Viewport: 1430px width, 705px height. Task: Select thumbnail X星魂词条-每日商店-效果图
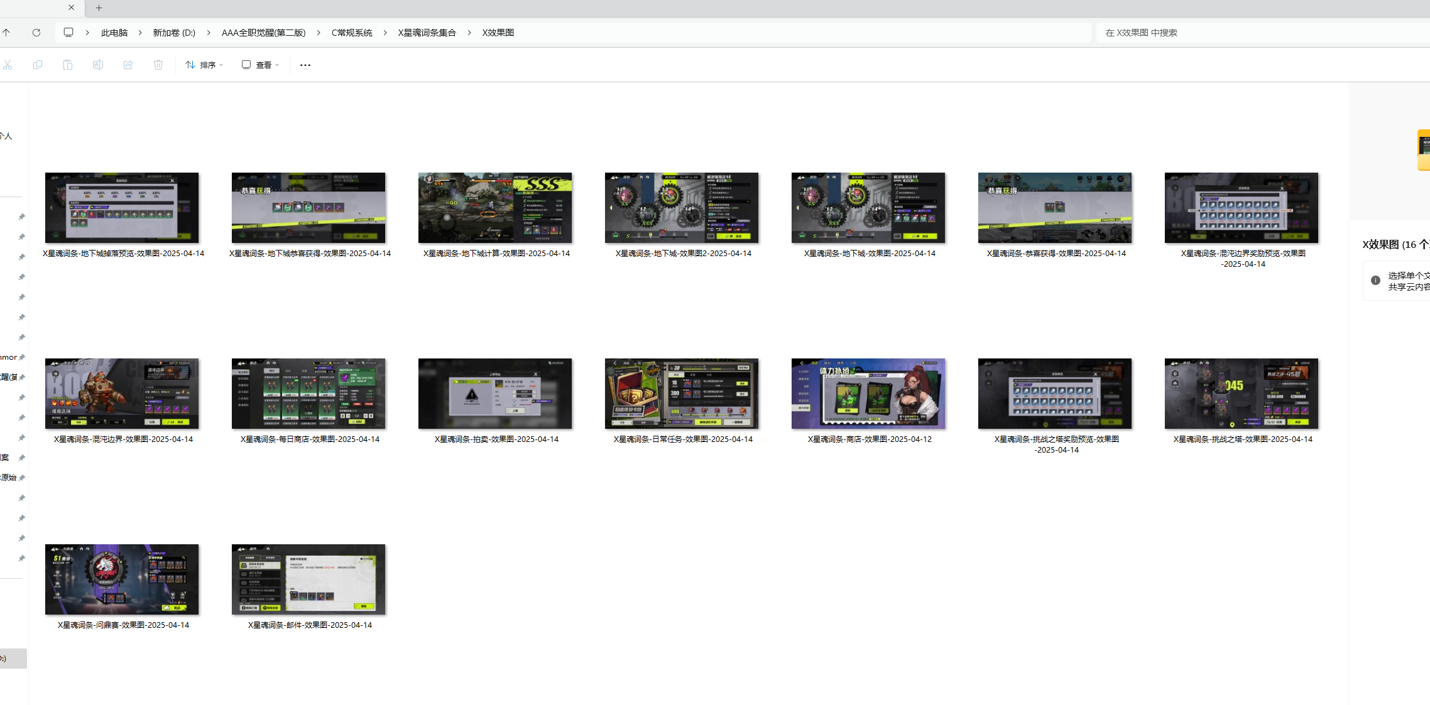point(308,394)
